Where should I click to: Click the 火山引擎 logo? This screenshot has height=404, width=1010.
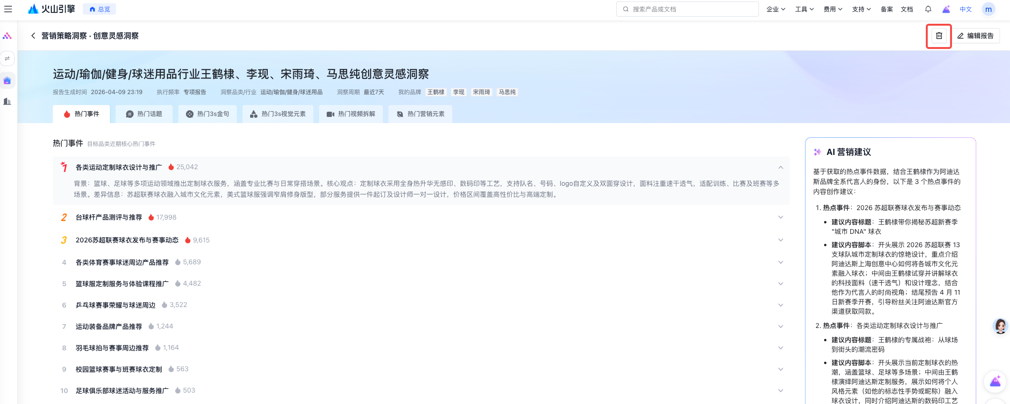click(x=51, y=9)
